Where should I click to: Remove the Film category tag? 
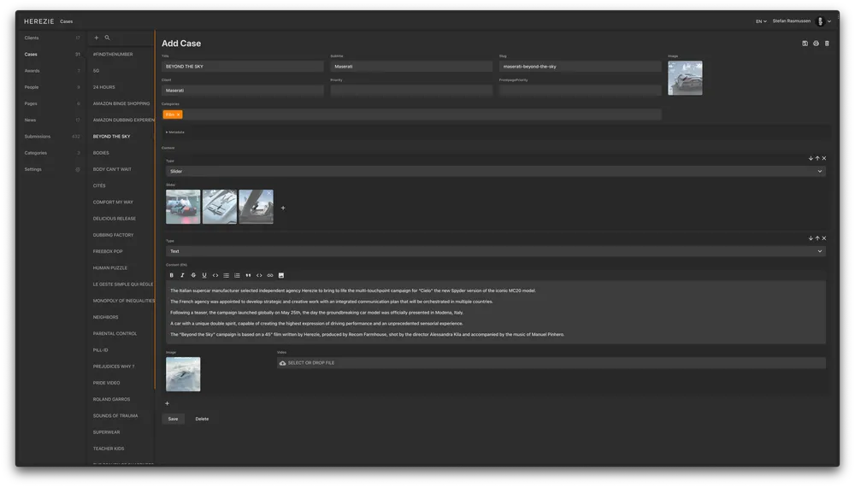[179, 114]
